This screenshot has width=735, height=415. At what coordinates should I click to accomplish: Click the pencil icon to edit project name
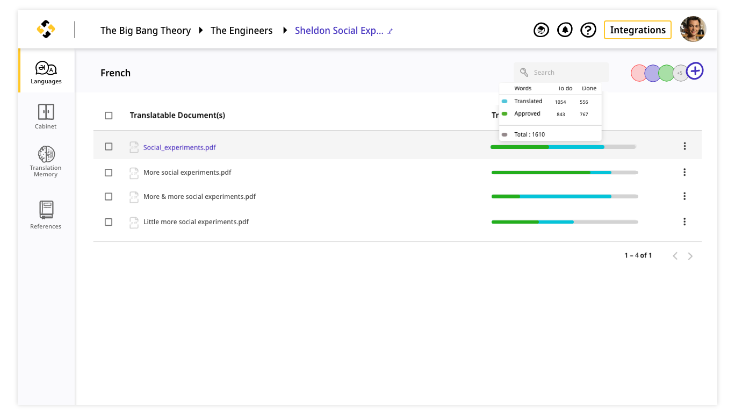coord(391,31)
